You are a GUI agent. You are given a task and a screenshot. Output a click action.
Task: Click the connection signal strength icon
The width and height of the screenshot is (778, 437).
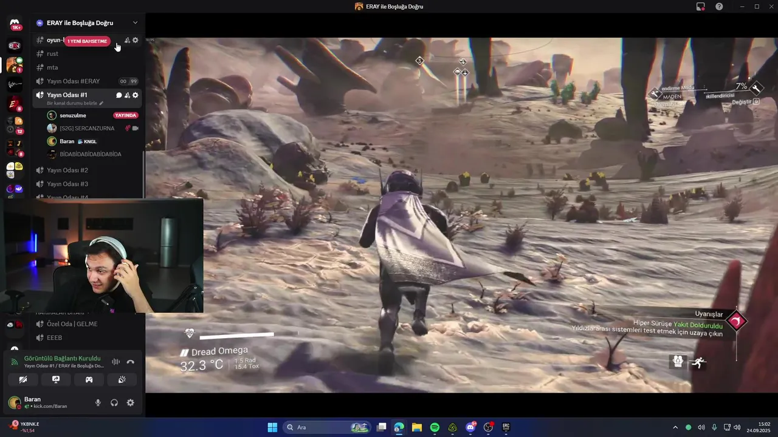[x=15, y=362]
